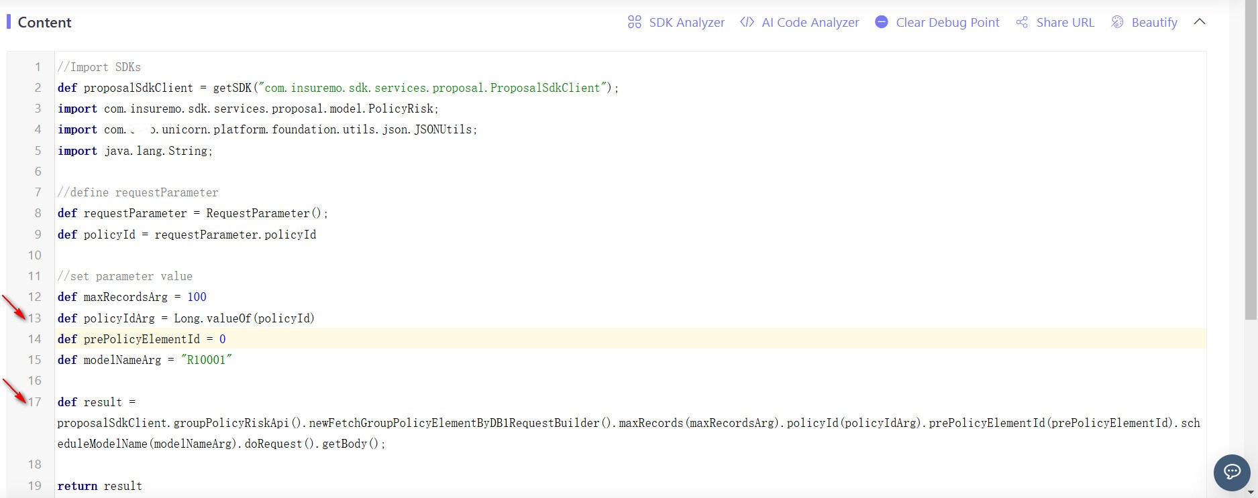Click the AI Code Analyzer code-bracket icon
The image size is (1258, 498).
click(747, 22)
